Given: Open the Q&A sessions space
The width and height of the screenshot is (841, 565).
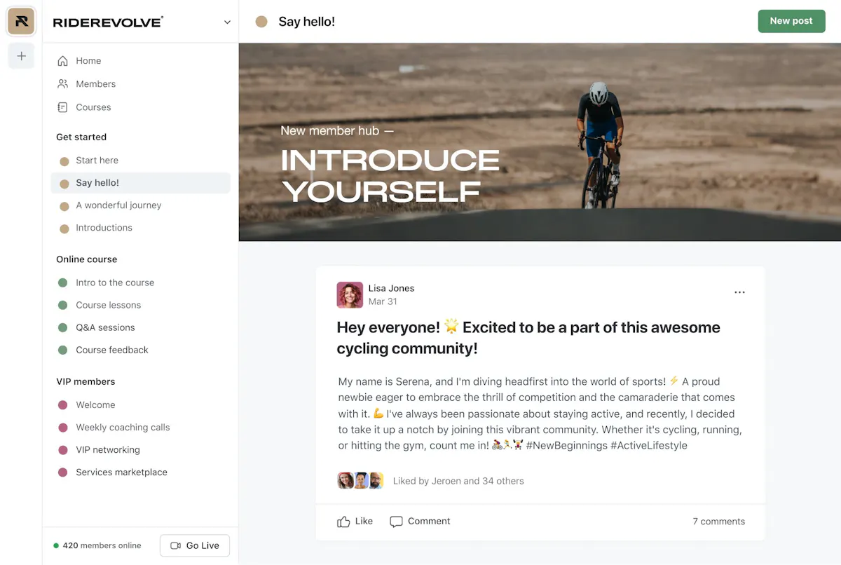Looking at the screenshot, I should point(105,327).
